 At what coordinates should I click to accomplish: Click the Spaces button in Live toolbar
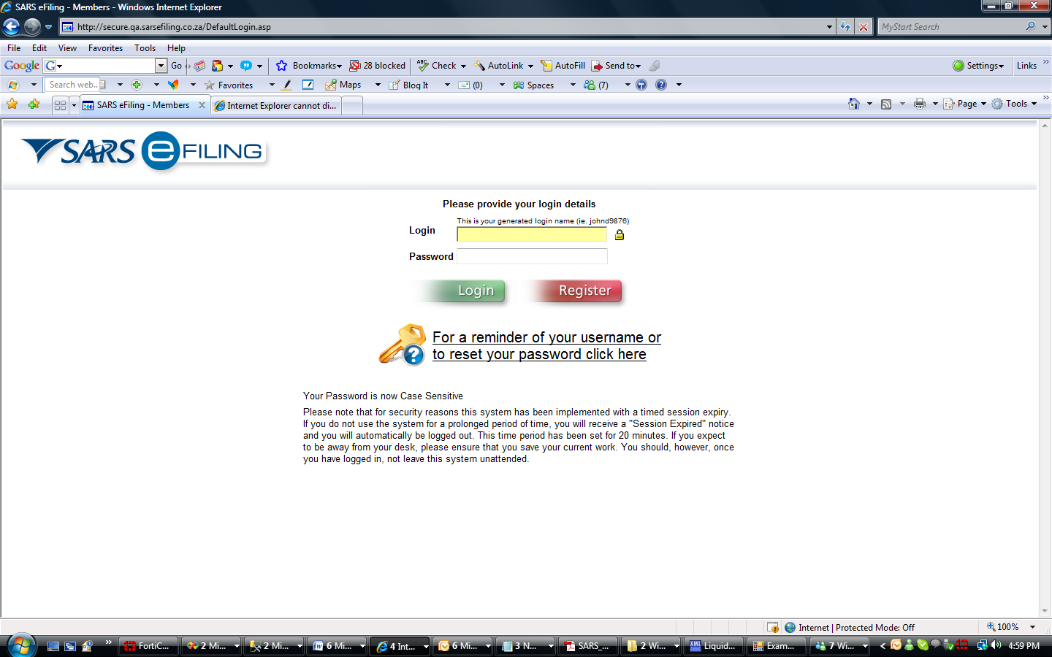point(533,85)
